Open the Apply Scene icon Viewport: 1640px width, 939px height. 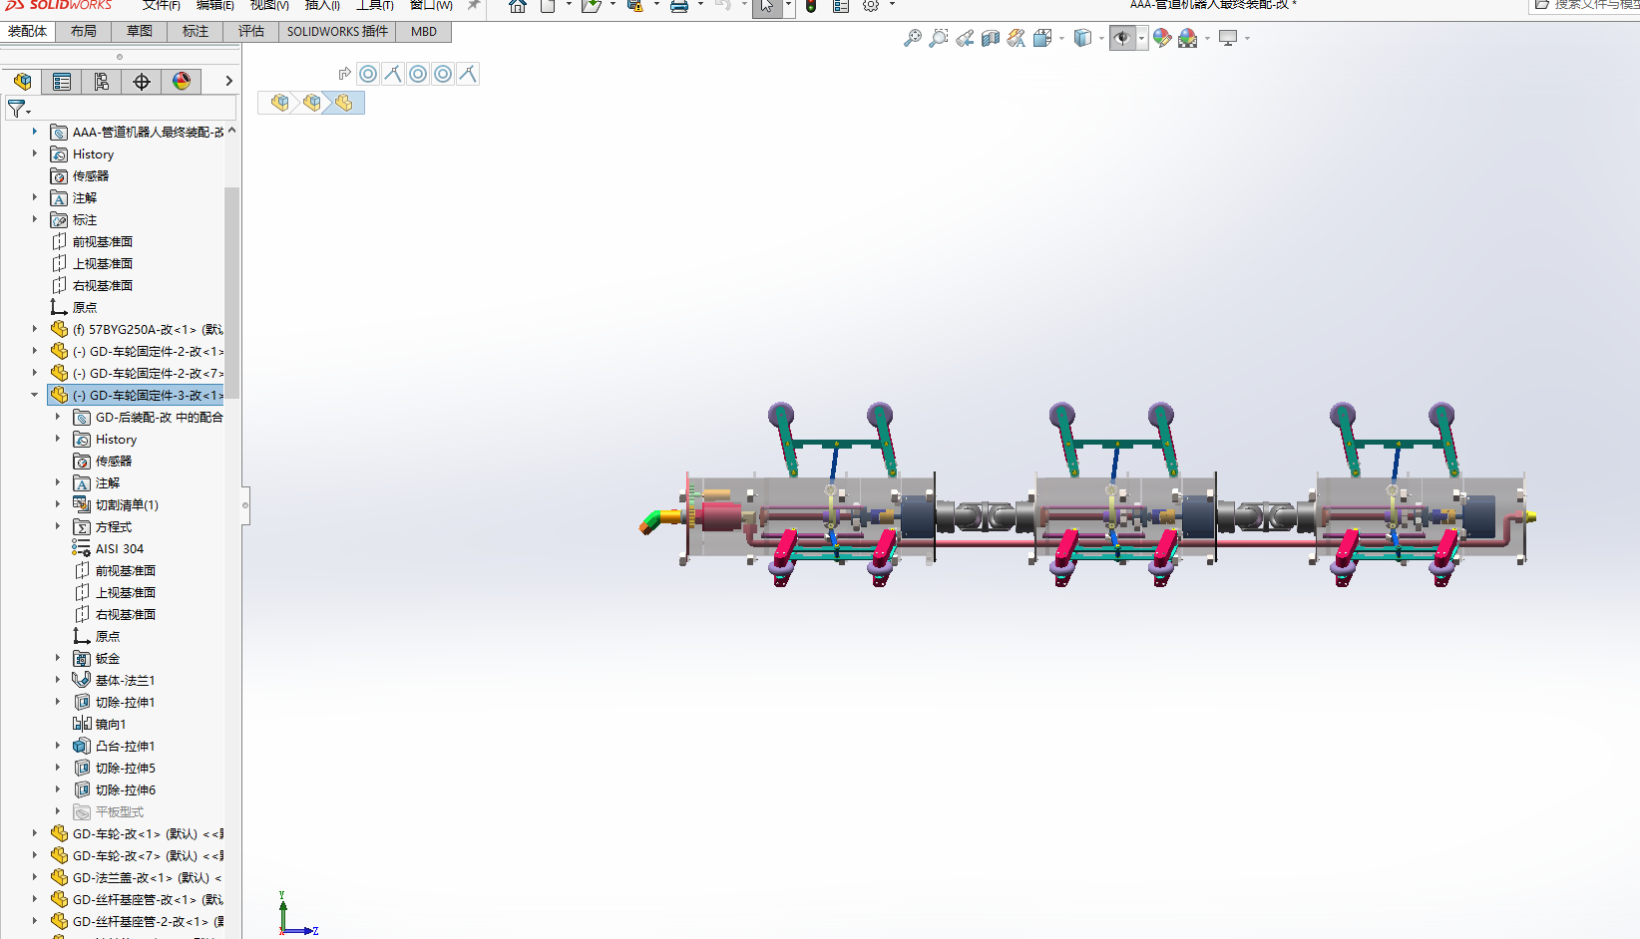tap(1187, 38)
